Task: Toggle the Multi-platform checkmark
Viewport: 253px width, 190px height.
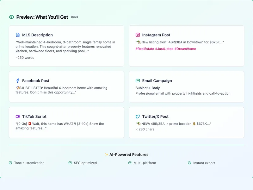Action: [x=129, y=163]
